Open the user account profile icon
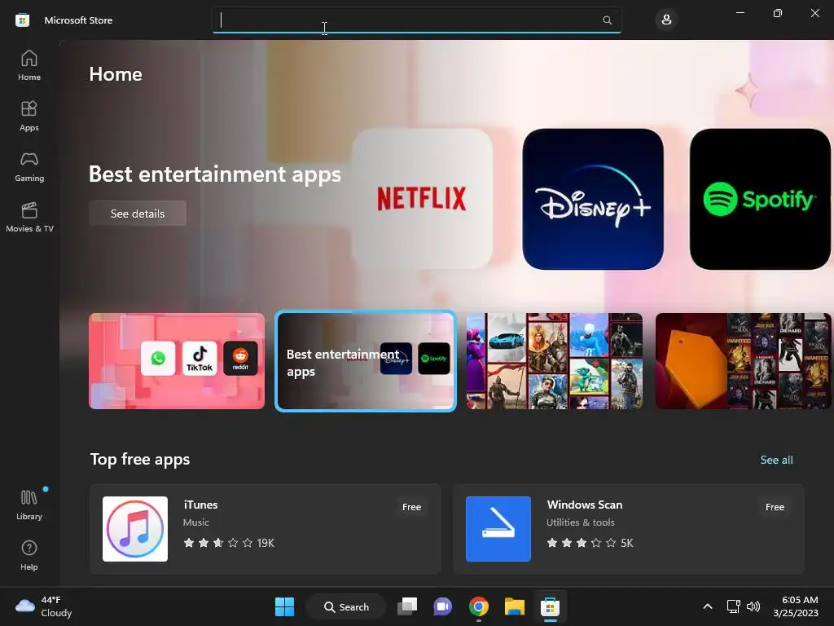This screenshot has height=626, width=834. [666, 20]
